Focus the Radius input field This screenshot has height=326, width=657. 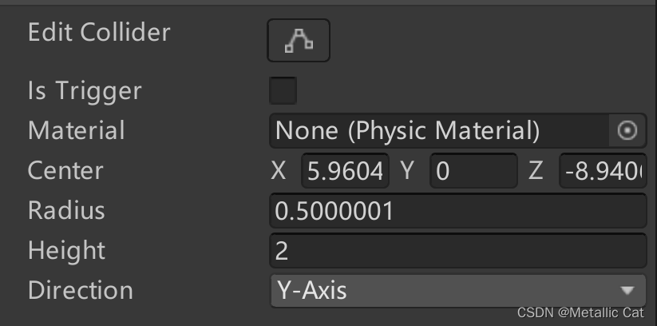click(457, 211)
